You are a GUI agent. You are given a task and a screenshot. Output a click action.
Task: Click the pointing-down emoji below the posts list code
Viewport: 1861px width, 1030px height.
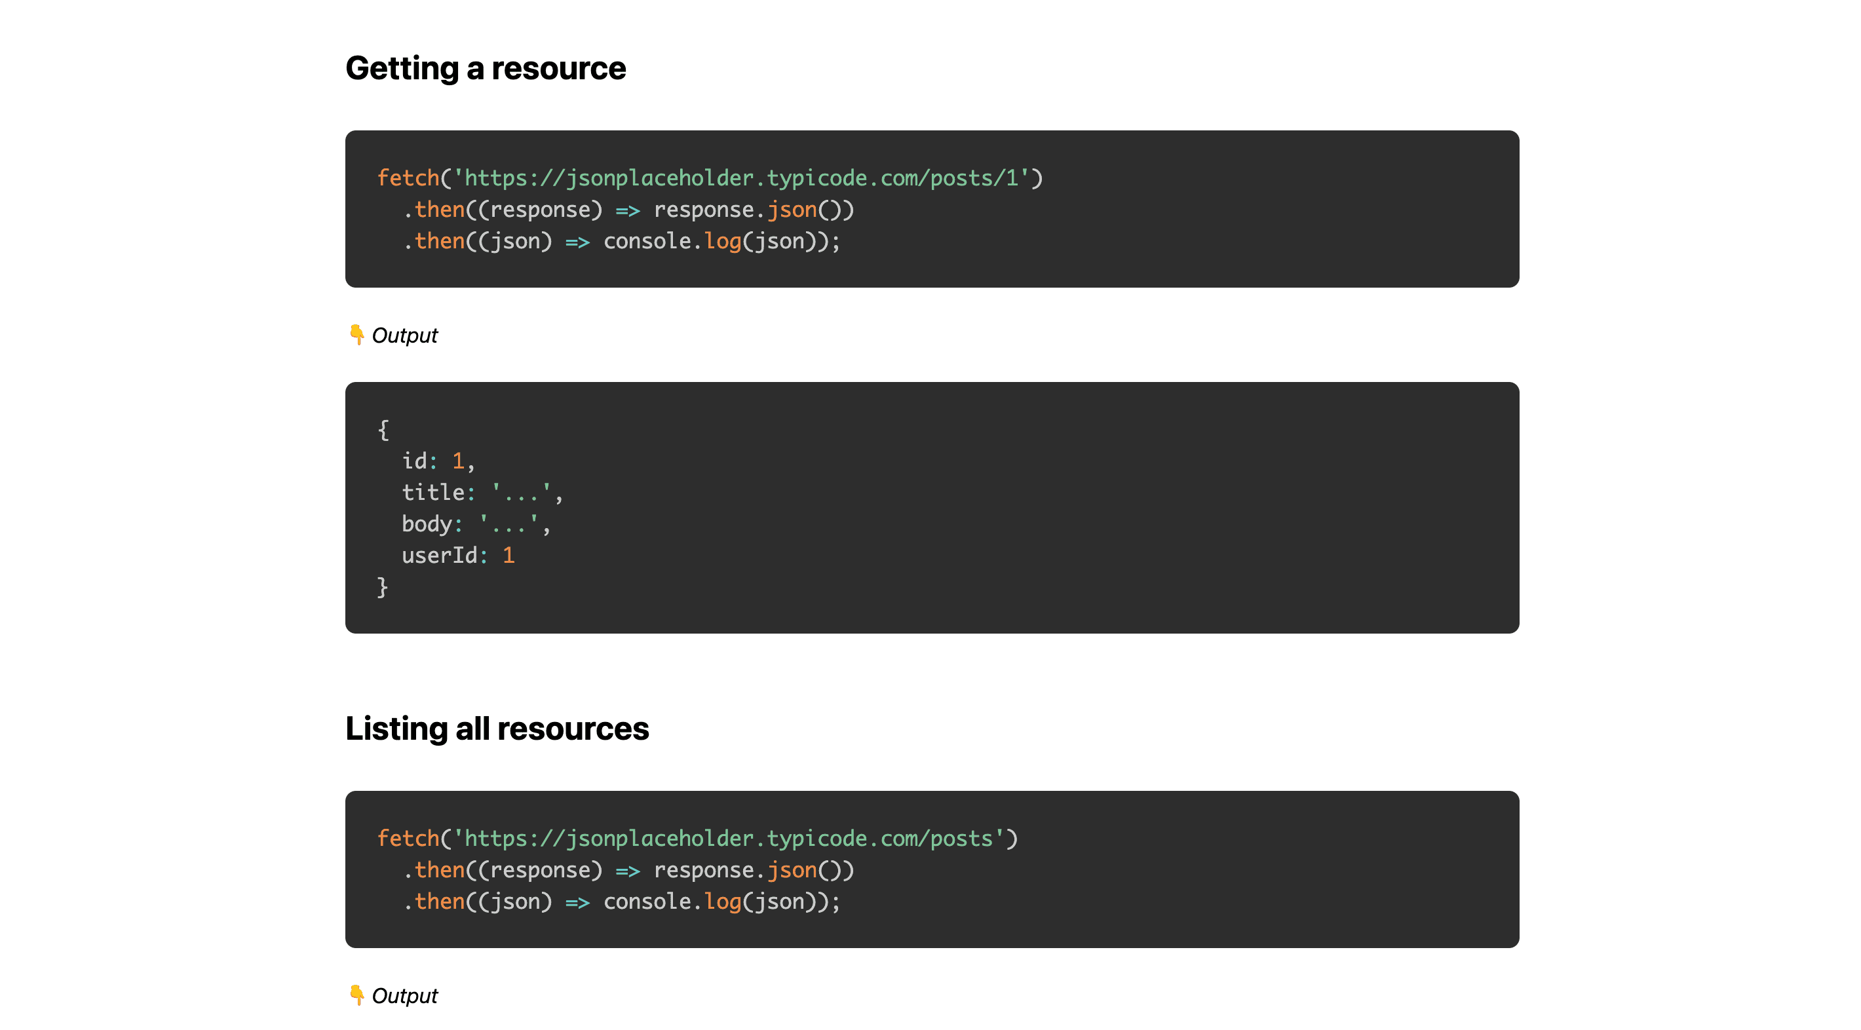point(356,995)
